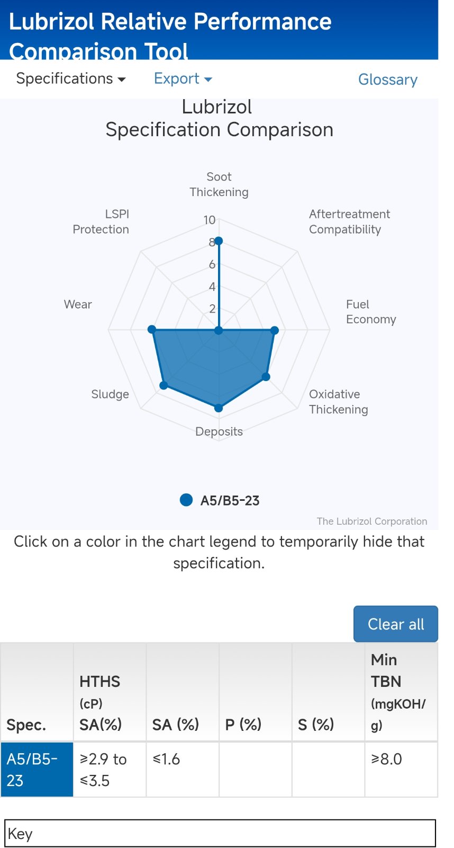Click the Soot Thickening data point
This screenshot has height=848, width=454.
[x=219, y=241]
